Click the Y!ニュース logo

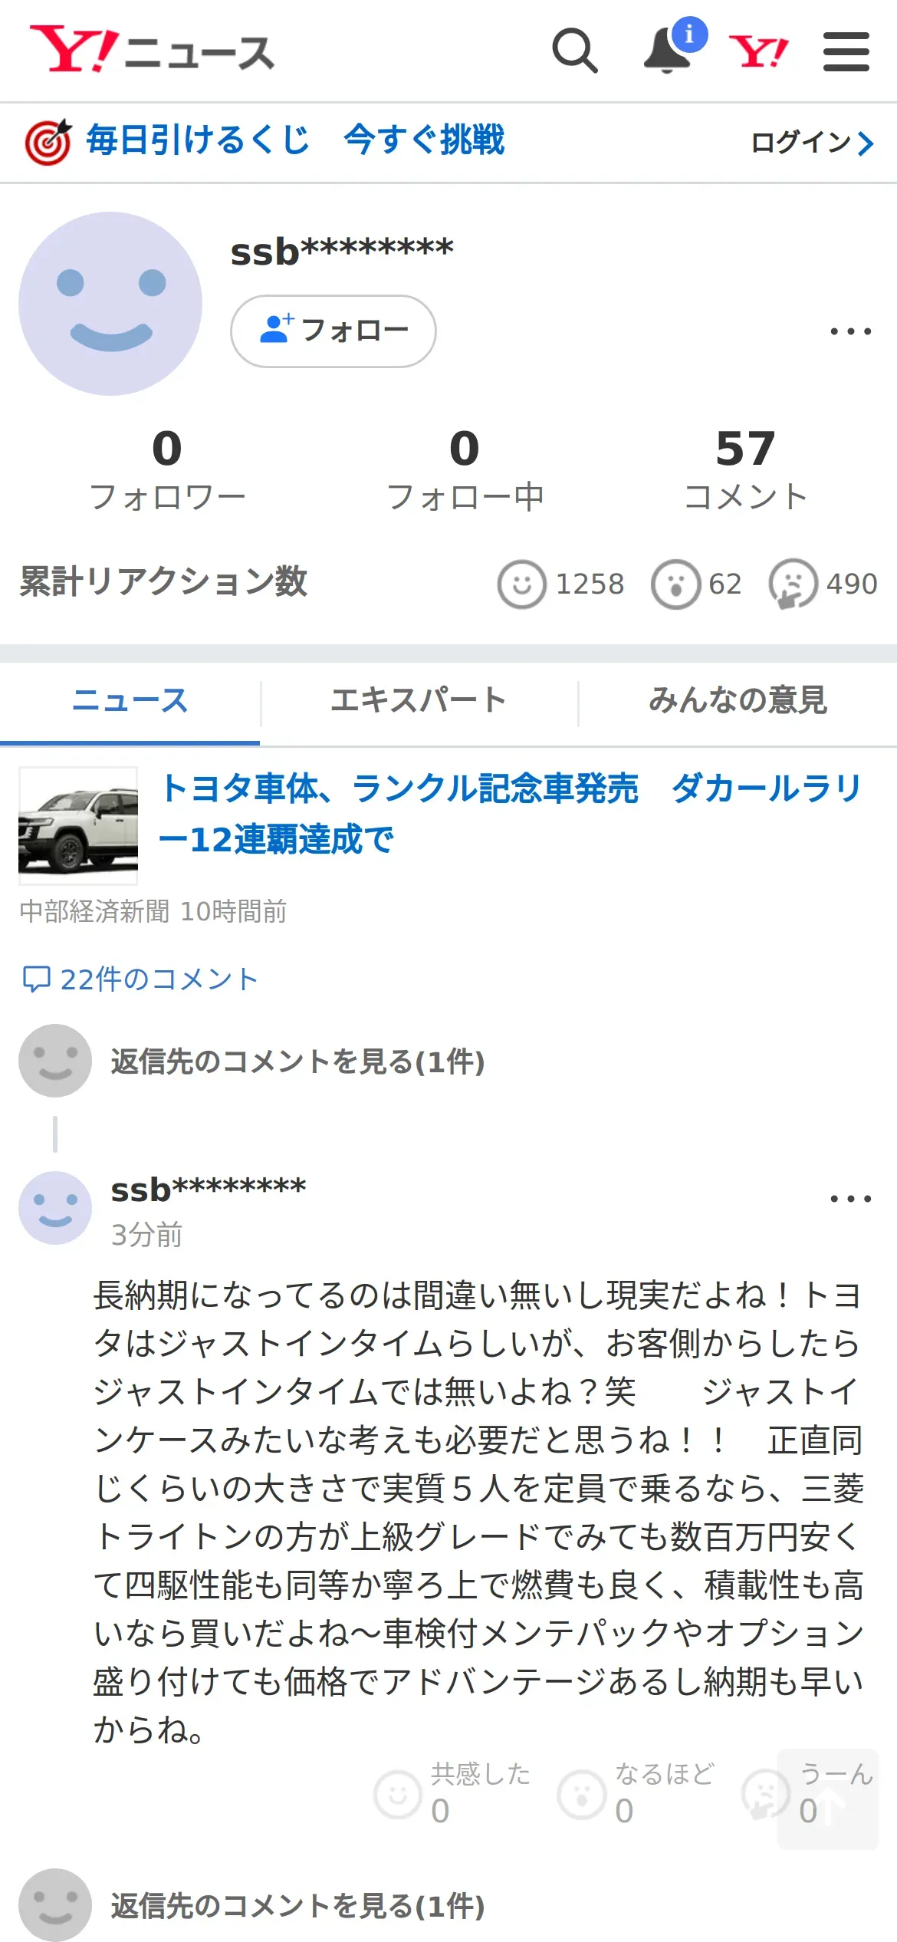[152, 49]
